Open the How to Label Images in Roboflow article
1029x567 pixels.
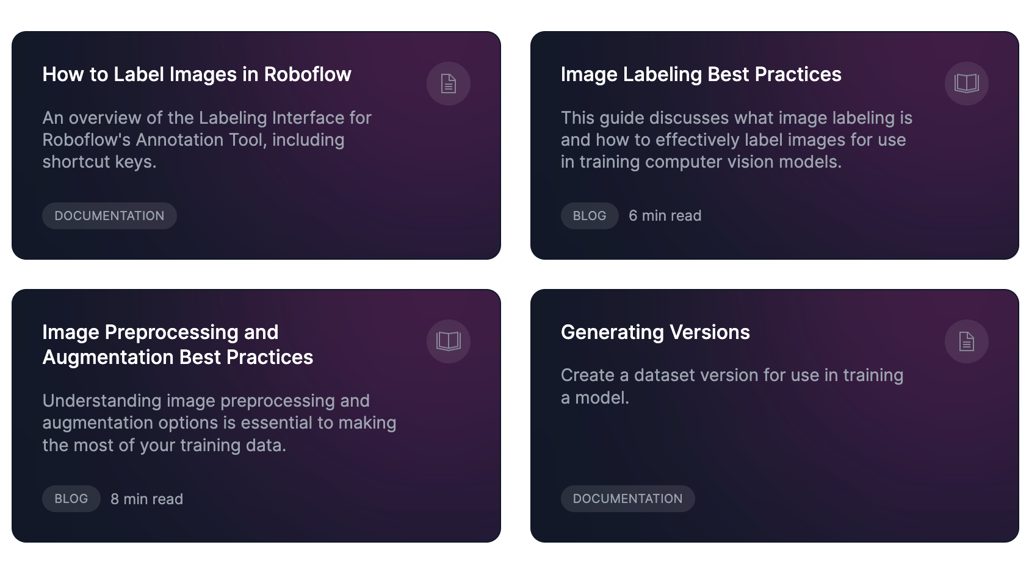point(197,74)
